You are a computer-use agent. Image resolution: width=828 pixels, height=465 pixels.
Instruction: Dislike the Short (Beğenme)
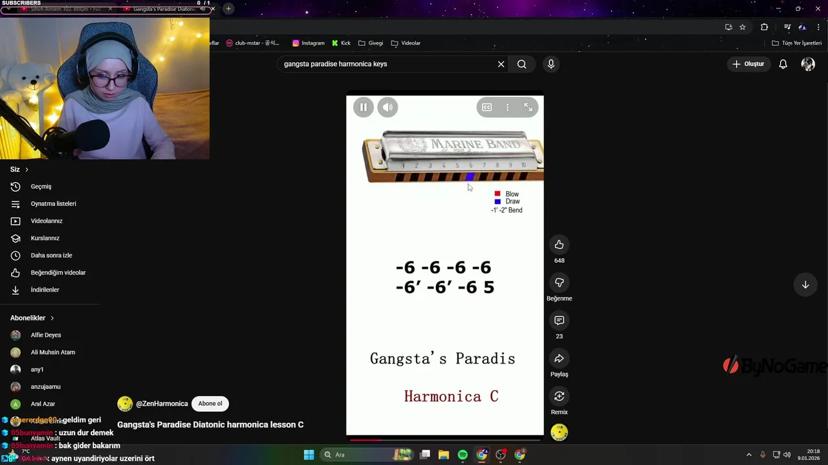click(x=559, y=282)
